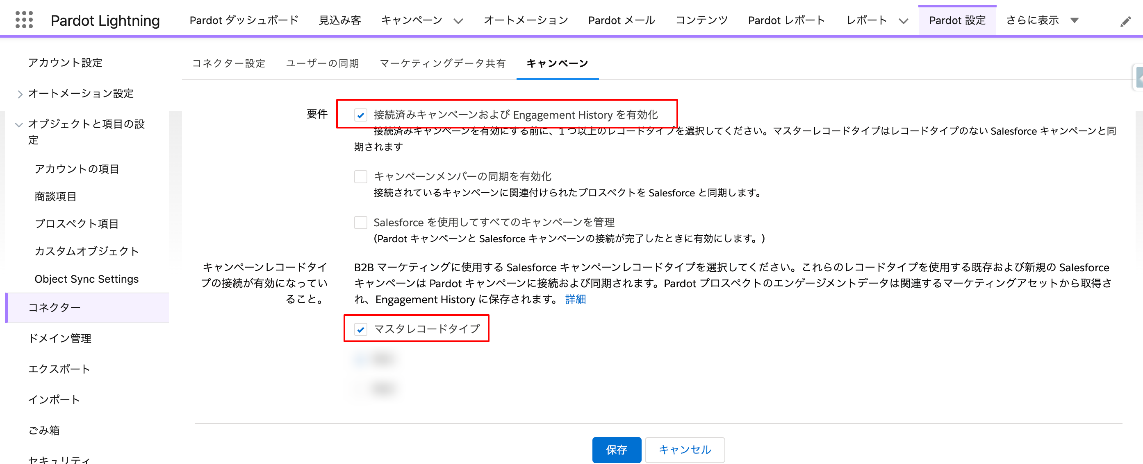Open カスタムオブジェクト in sidebar
This screenshot has width=1143, height=464.
(87, 251)
